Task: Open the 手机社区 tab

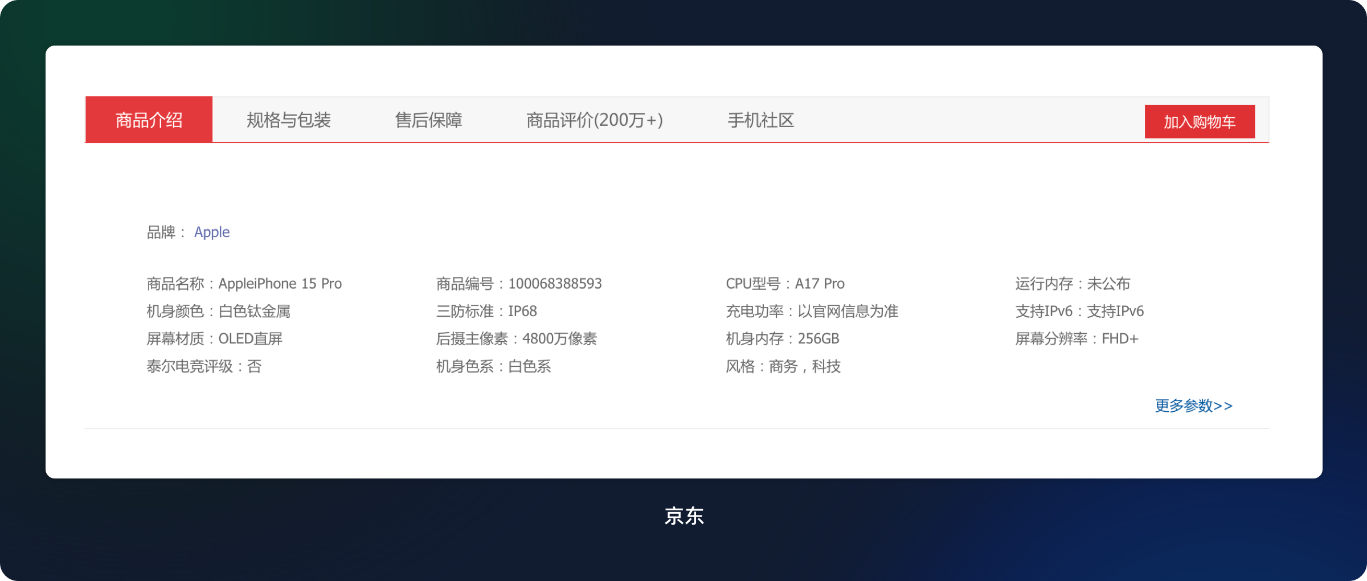Action: pos(761,120)
